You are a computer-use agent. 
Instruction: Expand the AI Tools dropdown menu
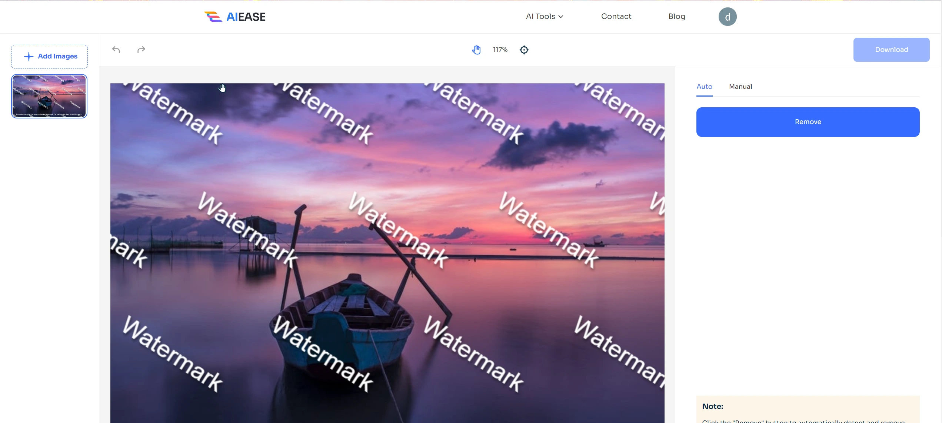click(x=544, y=16)
